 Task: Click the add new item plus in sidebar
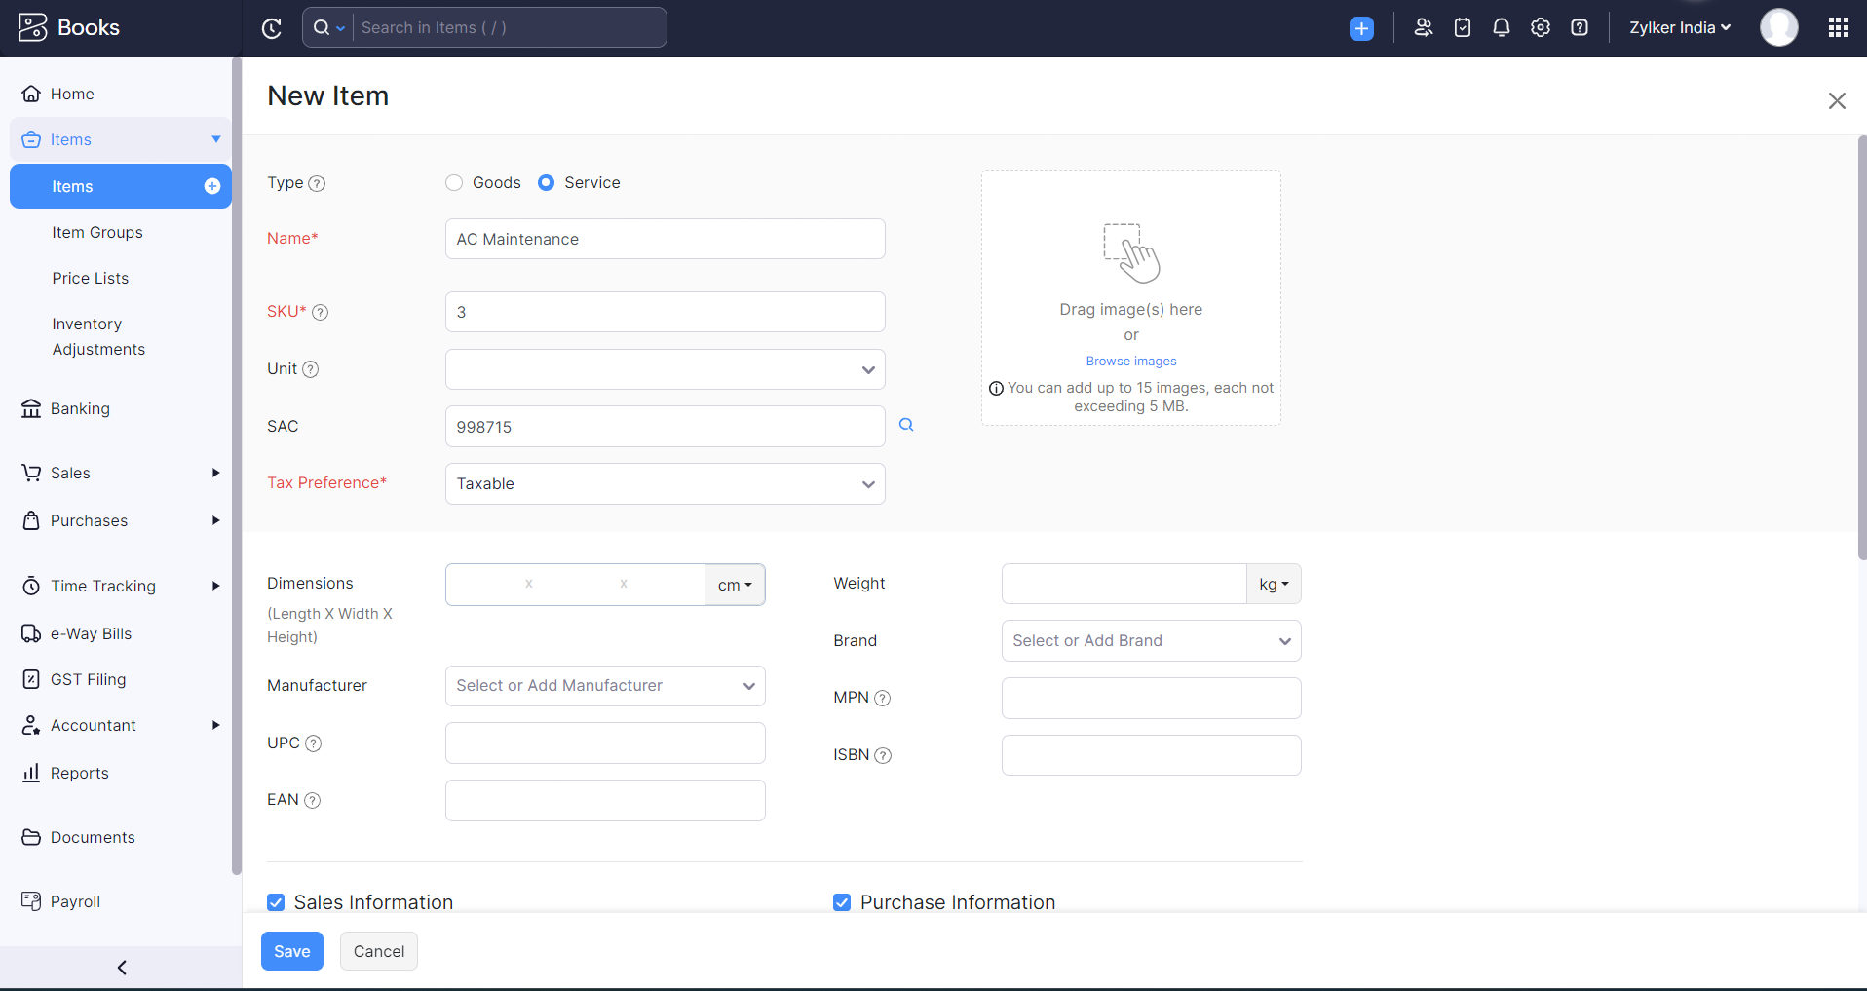click(x=211, y=186)
